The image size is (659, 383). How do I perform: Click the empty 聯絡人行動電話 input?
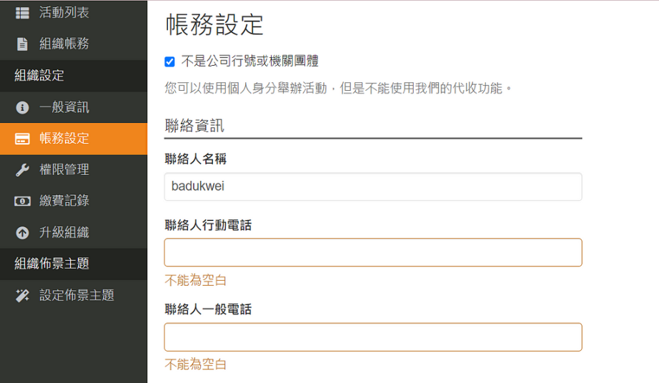pos(373,252)
